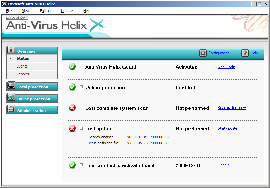Collapse the Last update details
Viewport: 270px width, 188px height.
[x=81, y=128]
